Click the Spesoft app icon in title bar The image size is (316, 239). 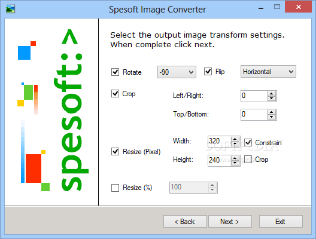pyautogui.click(x=10, y=9)
